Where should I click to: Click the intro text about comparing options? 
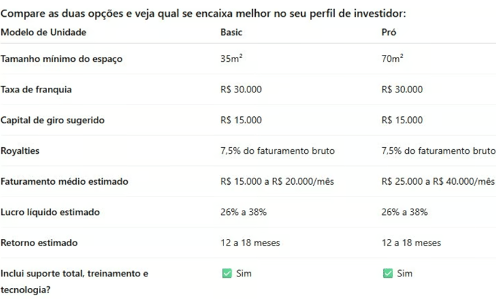[x=203, y=14]
